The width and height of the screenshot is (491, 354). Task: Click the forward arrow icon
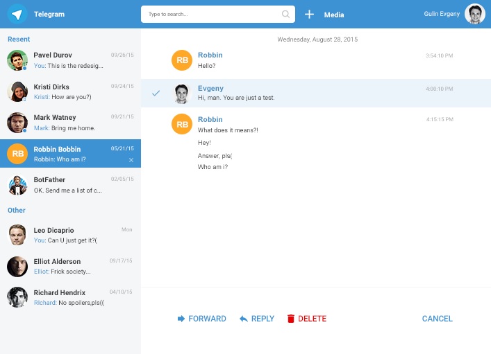[x=181, y=319]
